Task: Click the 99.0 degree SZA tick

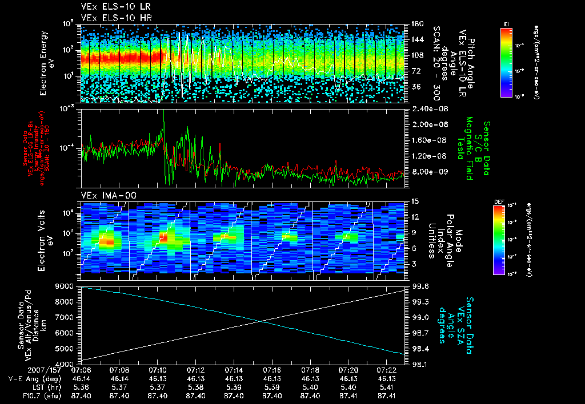Action: 420,317
